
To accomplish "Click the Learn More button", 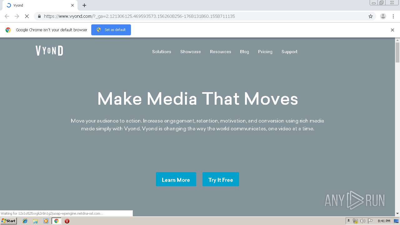I will click(x=176, y=179).
